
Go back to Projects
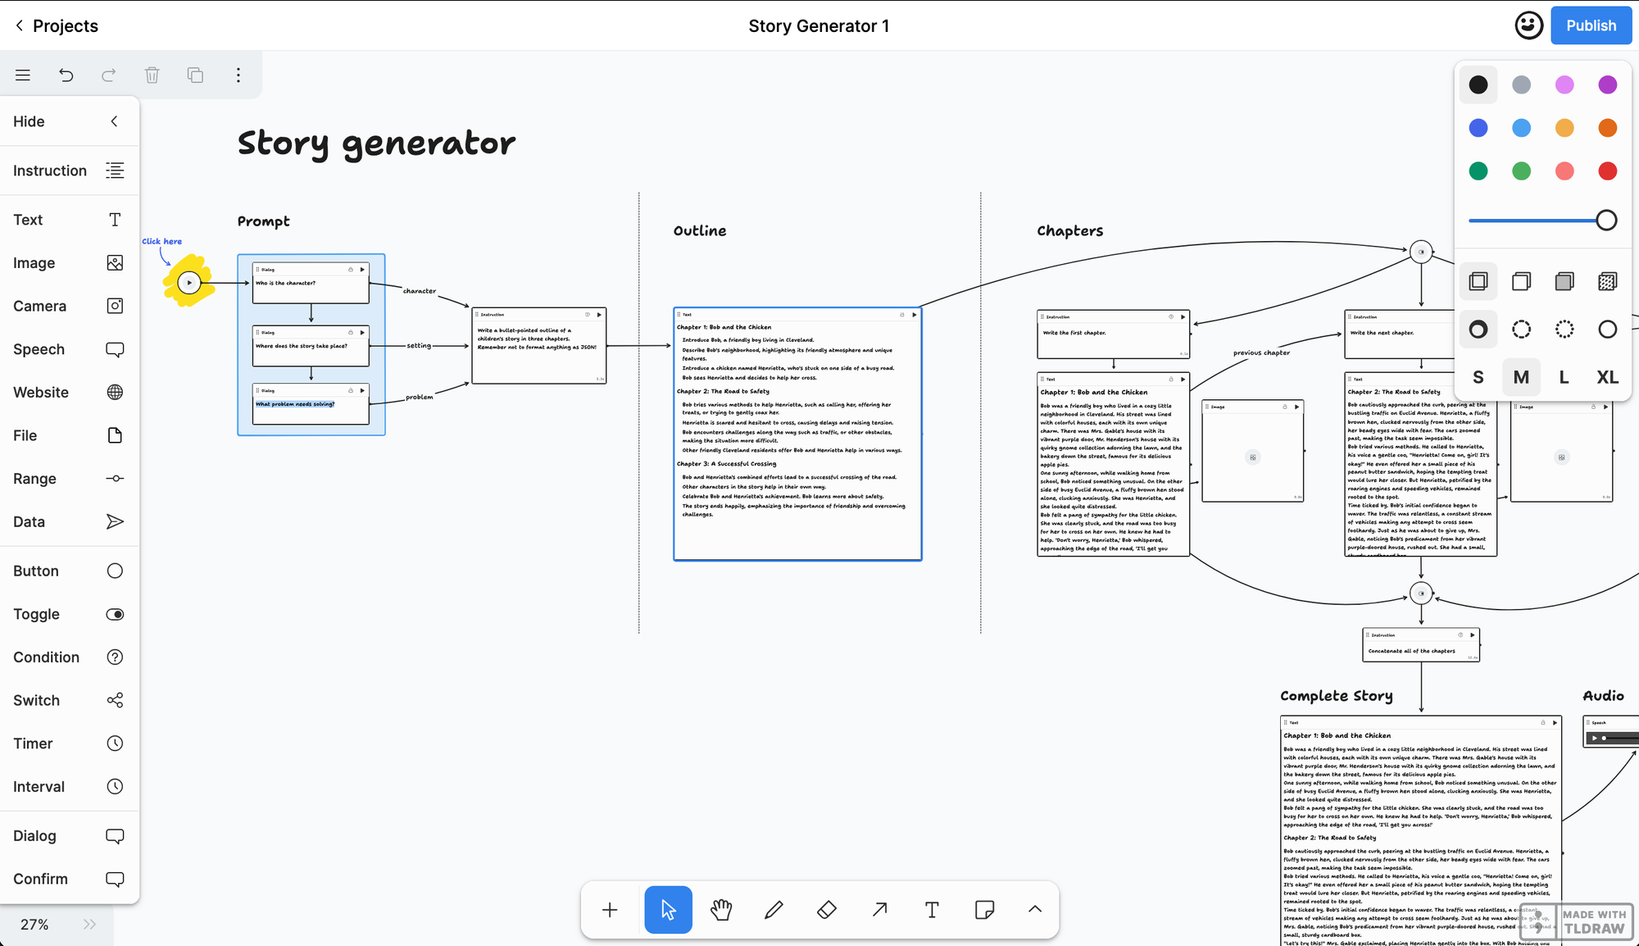[56, 25]
